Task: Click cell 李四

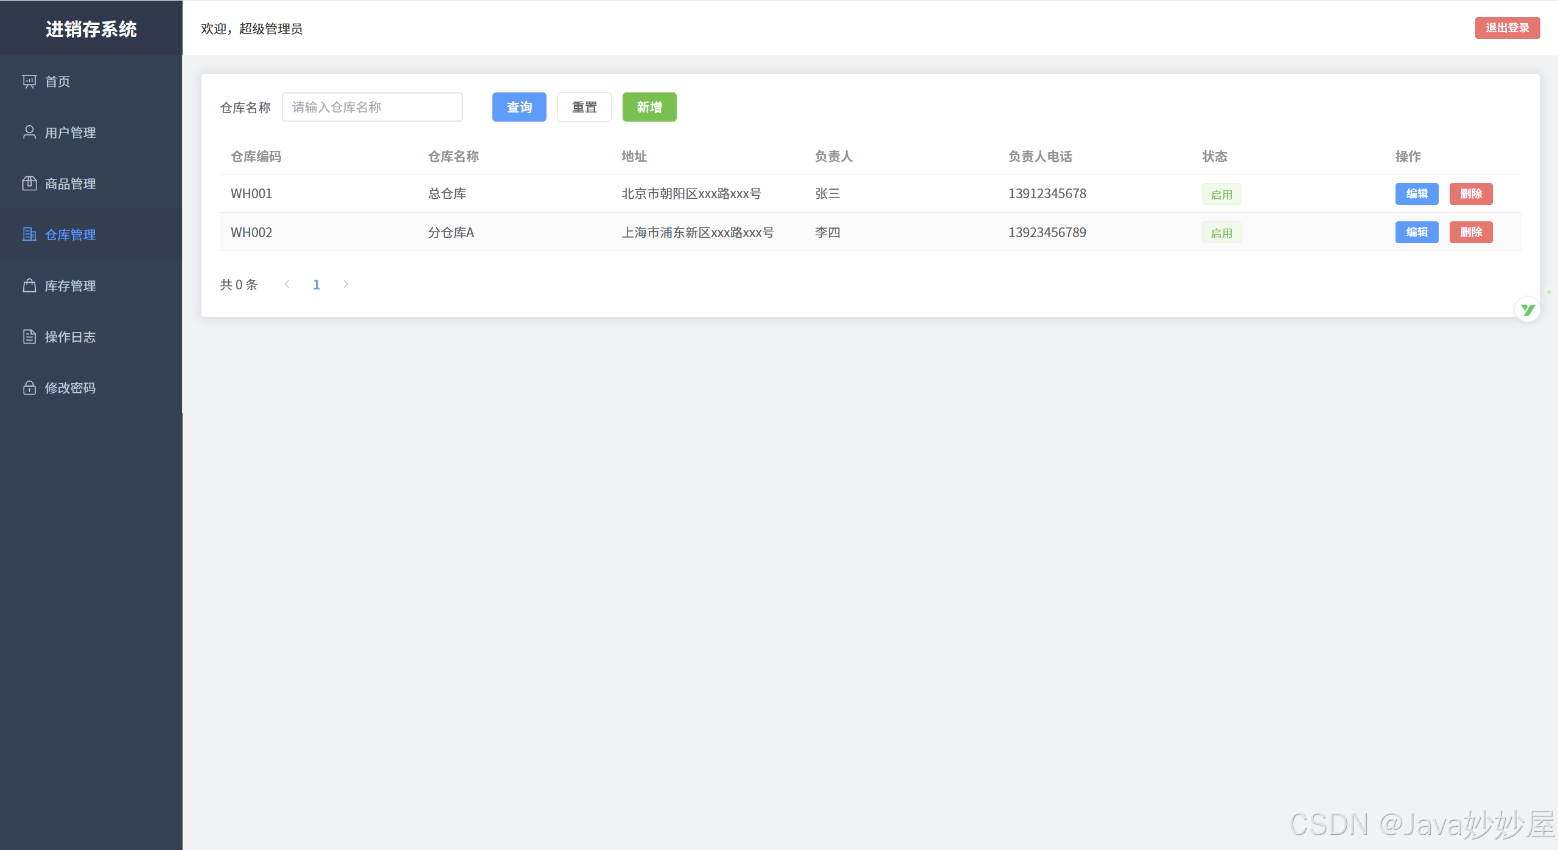Action: (x=828, y=232)
